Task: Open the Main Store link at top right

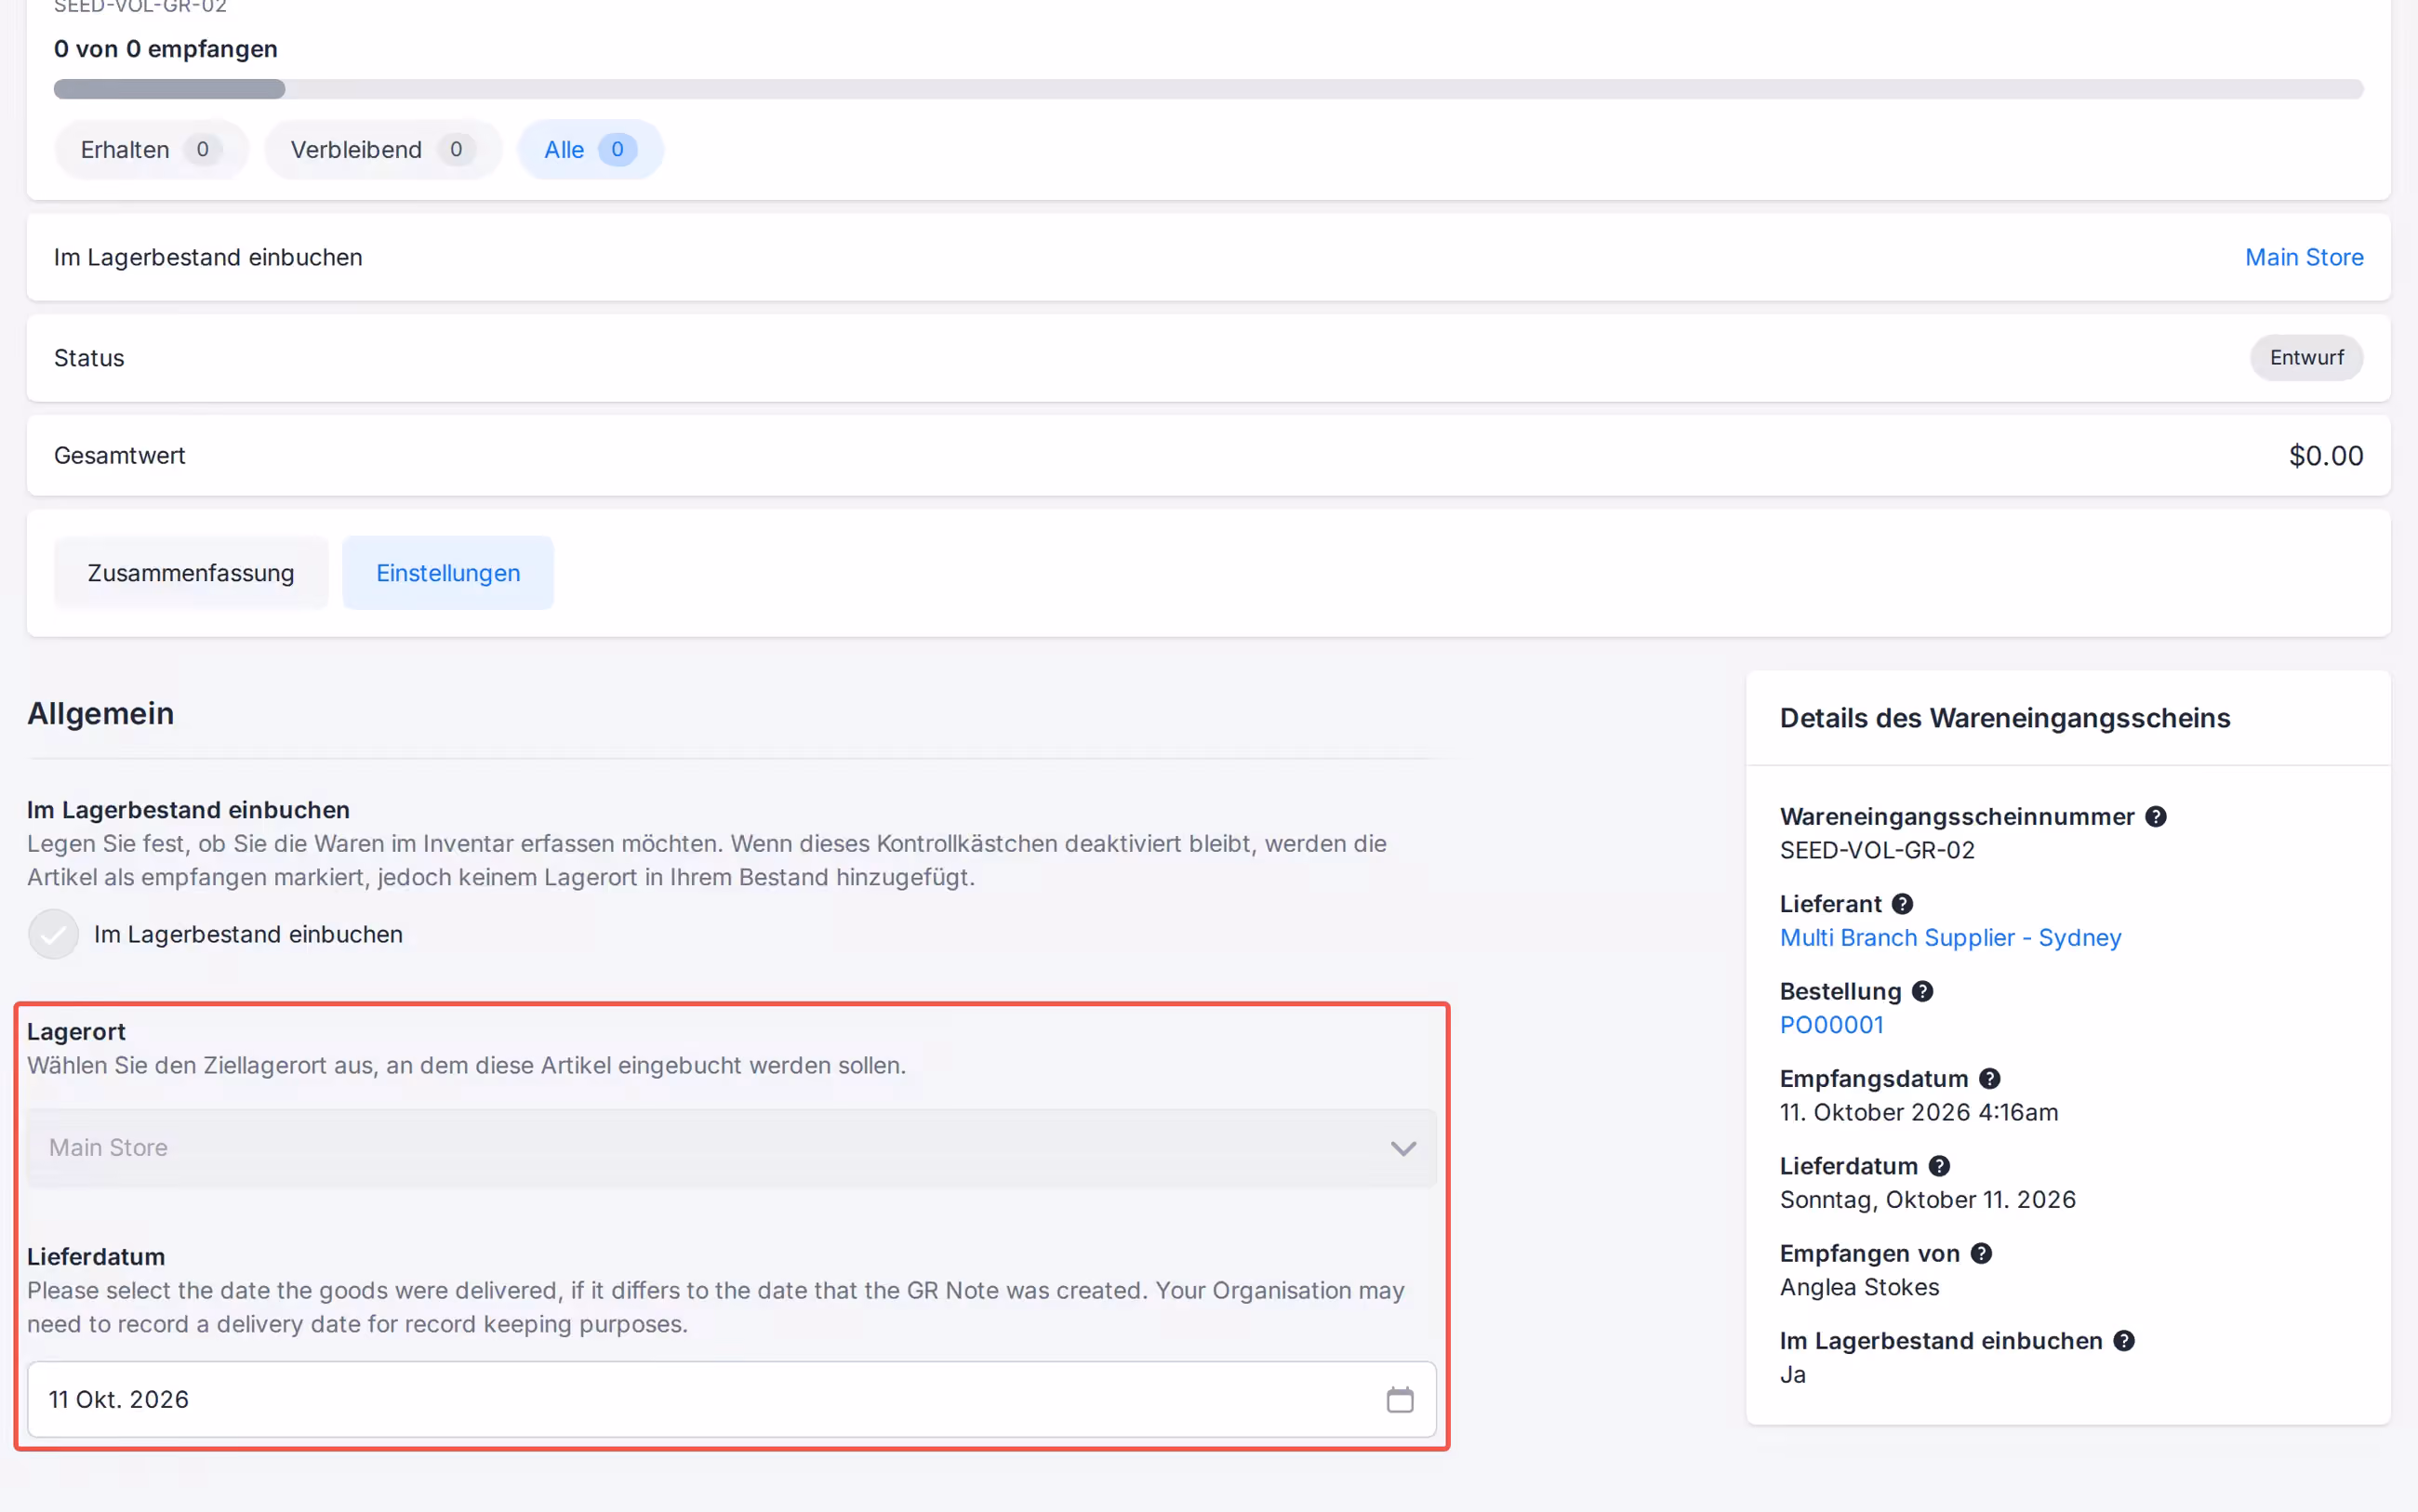Action: (x=2304, y=258)
